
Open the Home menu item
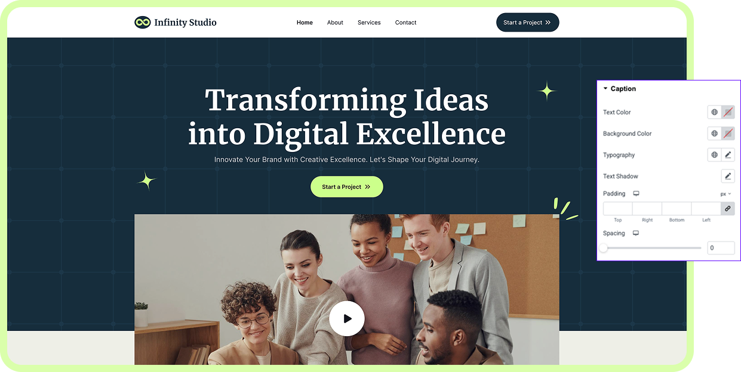point(305,23)
